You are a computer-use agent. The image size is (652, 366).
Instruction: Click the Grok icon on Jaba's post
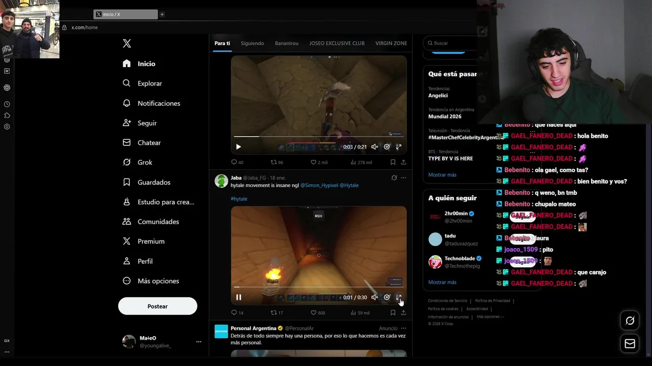[x=394, y=178]
